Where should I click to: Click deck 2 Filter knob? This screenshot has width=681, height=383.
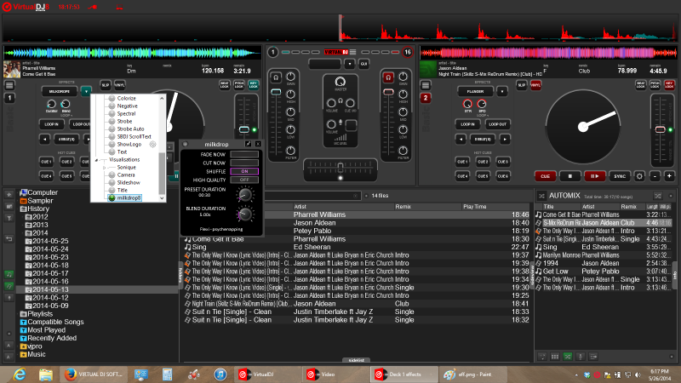click(403, 151)
